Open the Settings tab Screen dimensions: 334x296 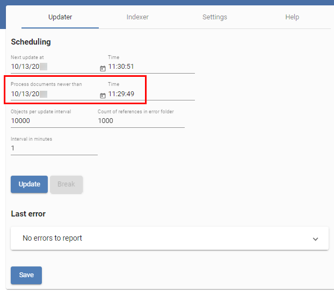coord(215,17)
